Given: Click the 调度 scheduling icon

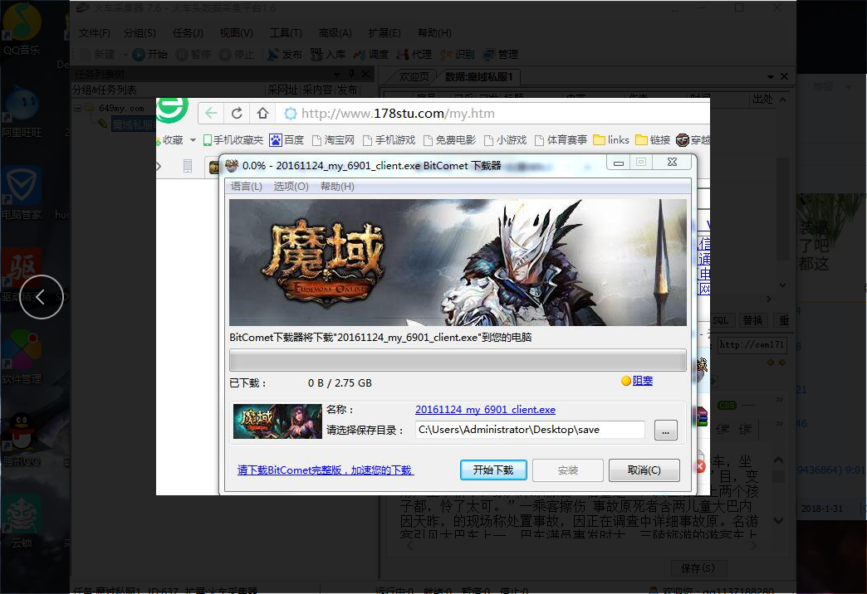Looking at the screenshot, I should coord(359,55).
